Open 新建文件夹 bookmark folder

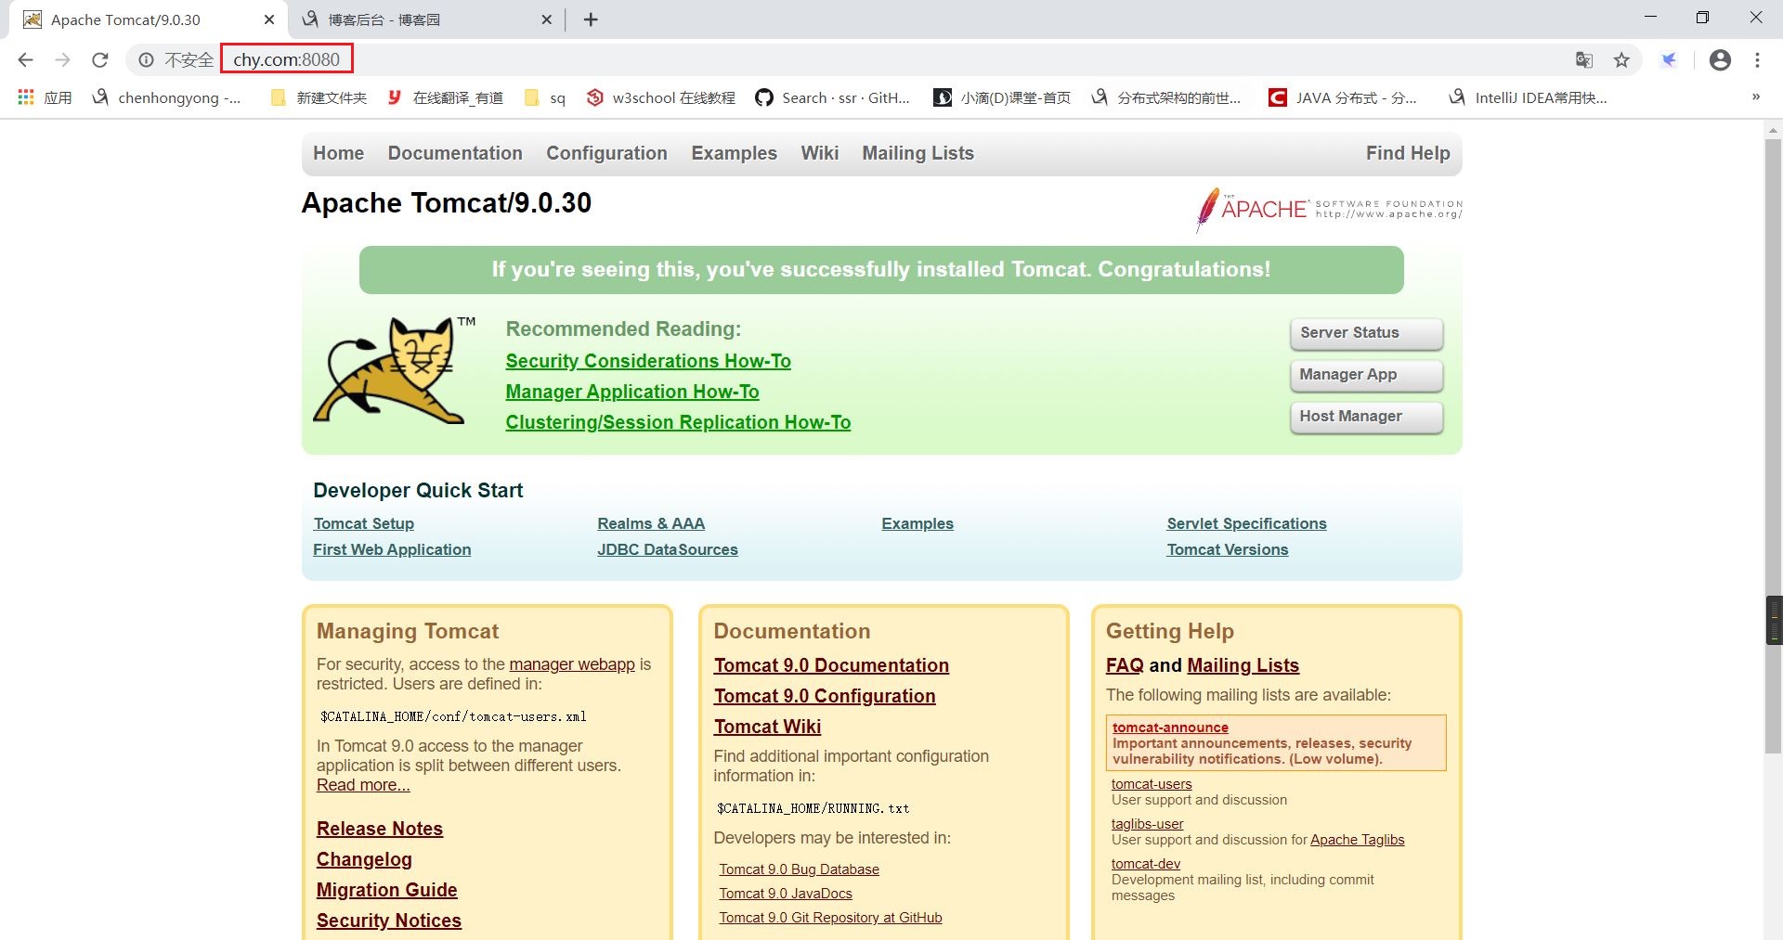pyautogui.click(x=319, y=97)
